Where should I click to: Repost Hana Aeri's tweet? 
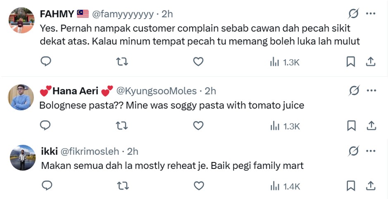122,125
